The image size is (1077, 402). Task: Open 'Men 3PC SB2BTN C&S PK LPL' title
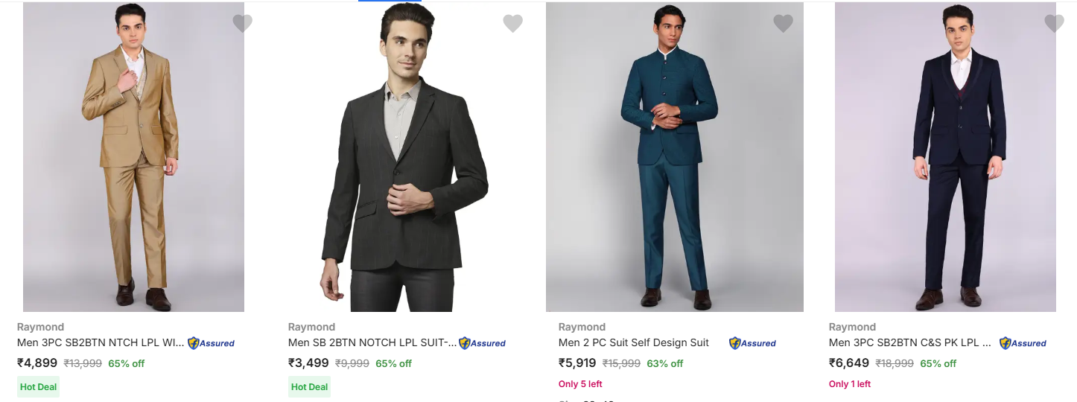pos(909,342)
